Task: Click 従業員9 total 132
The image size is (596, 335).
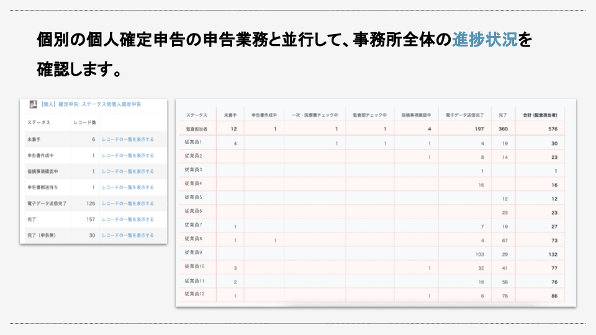Action: pos(553,254)
